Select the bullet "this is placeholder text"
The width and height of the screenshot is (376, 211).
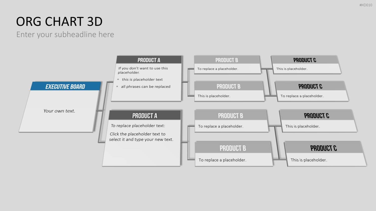pos(142,79)
